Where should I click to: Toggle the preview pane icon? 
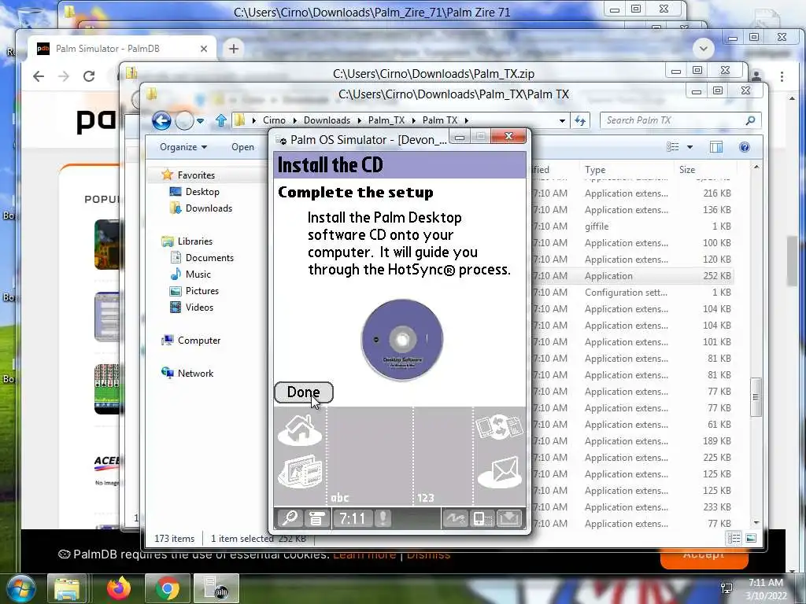[716, 147]
